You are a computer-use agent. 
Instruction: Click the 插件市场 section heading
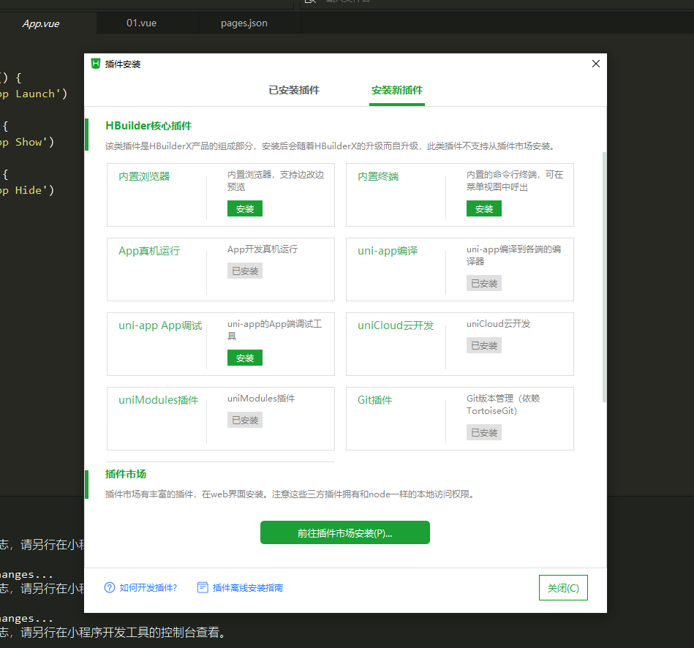(126, 474)
